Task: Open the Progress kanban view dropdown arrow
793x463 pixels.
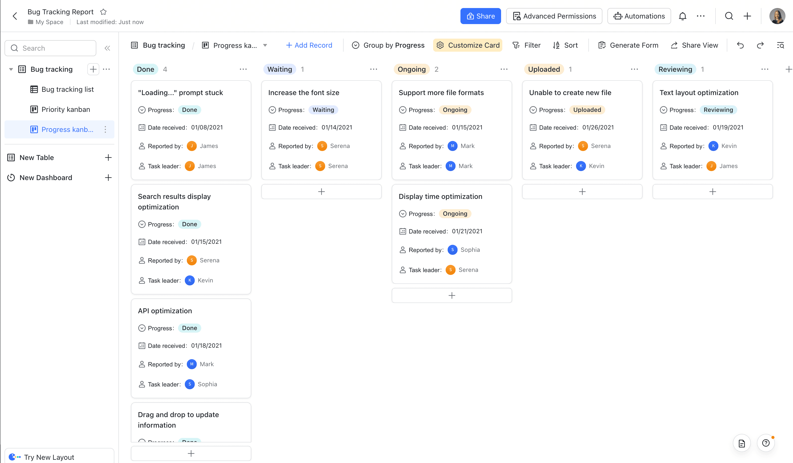Action: pyautogui.click(x=265, y=45)
